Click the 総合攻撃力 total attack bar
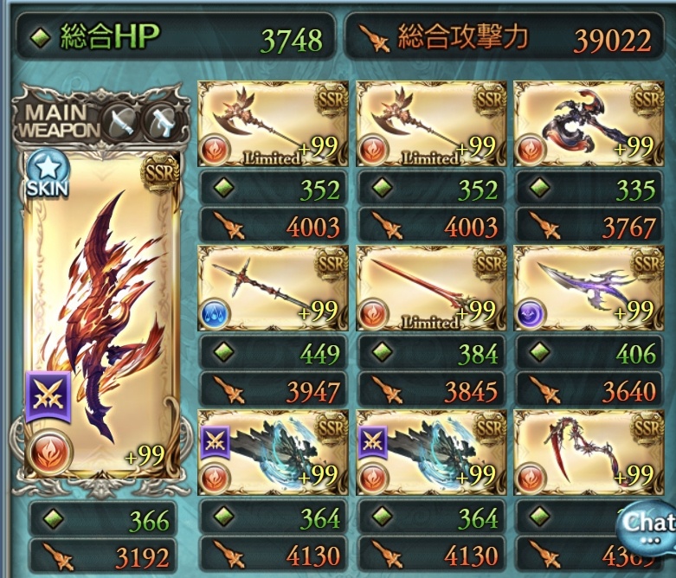The image size is (676, 578). [x=505, y=36]
